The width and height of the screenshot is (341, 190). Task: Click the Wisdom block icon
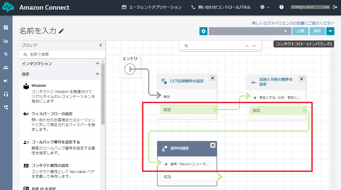(x=26, y=87)
